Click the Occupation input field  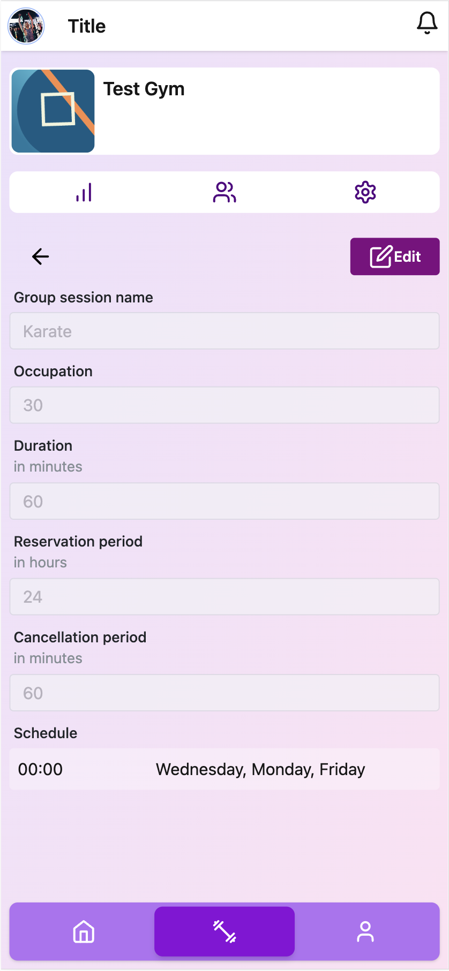coord(224,405)
